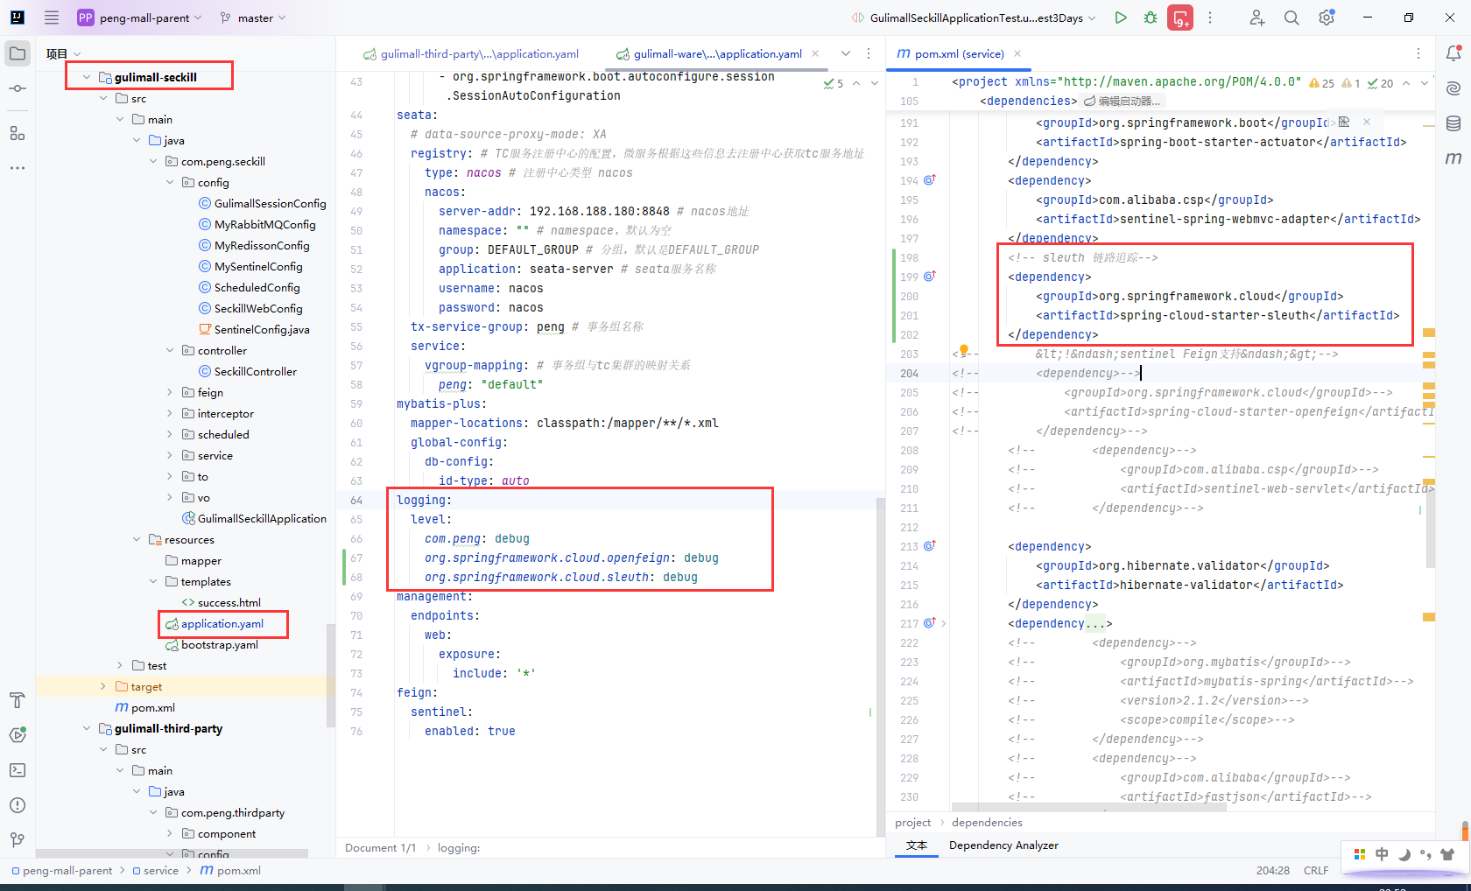Open the Terminal tool window
Viewport: 1471px width, 891px height.
[x=18, y=770]
